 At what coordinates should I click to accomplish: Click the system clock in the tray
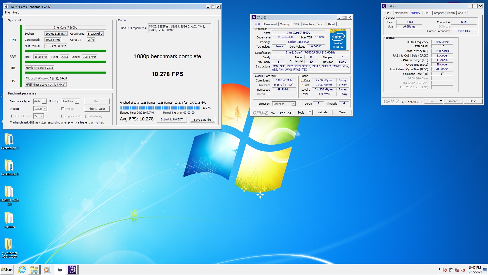pyautogui.click(x=474, y=270)
